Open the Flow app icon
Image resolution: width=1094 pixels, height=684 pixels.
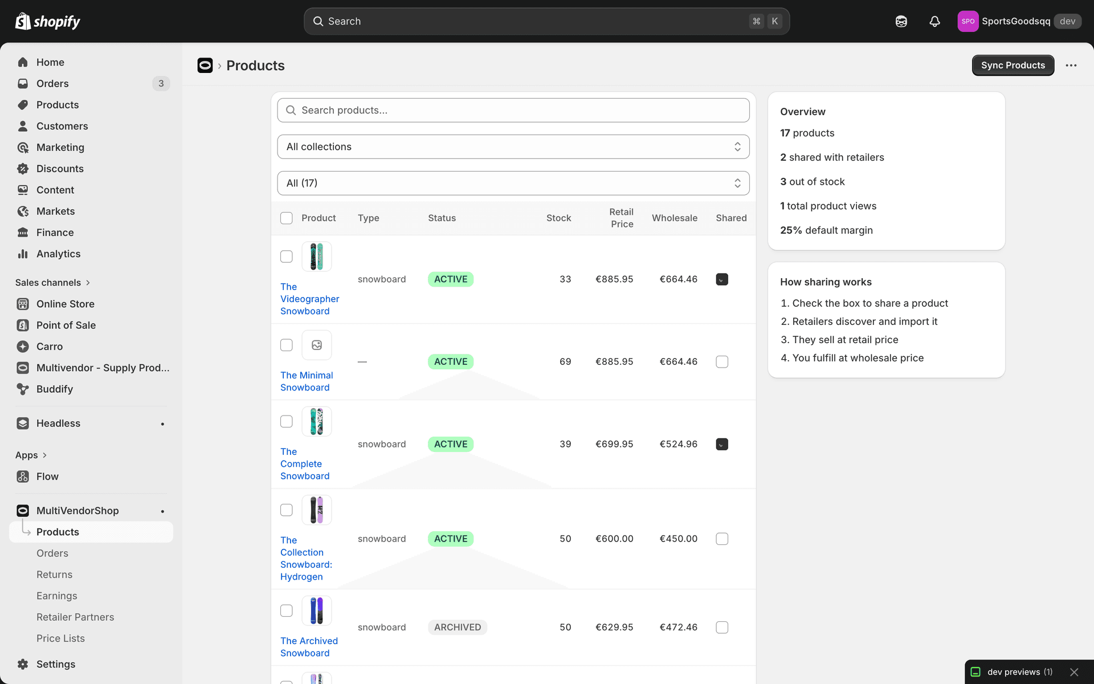[x=23, y=477]
